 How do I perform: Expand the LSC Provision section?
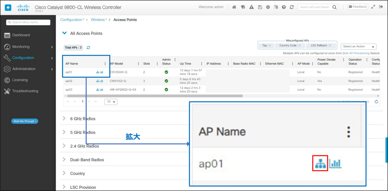64,187
